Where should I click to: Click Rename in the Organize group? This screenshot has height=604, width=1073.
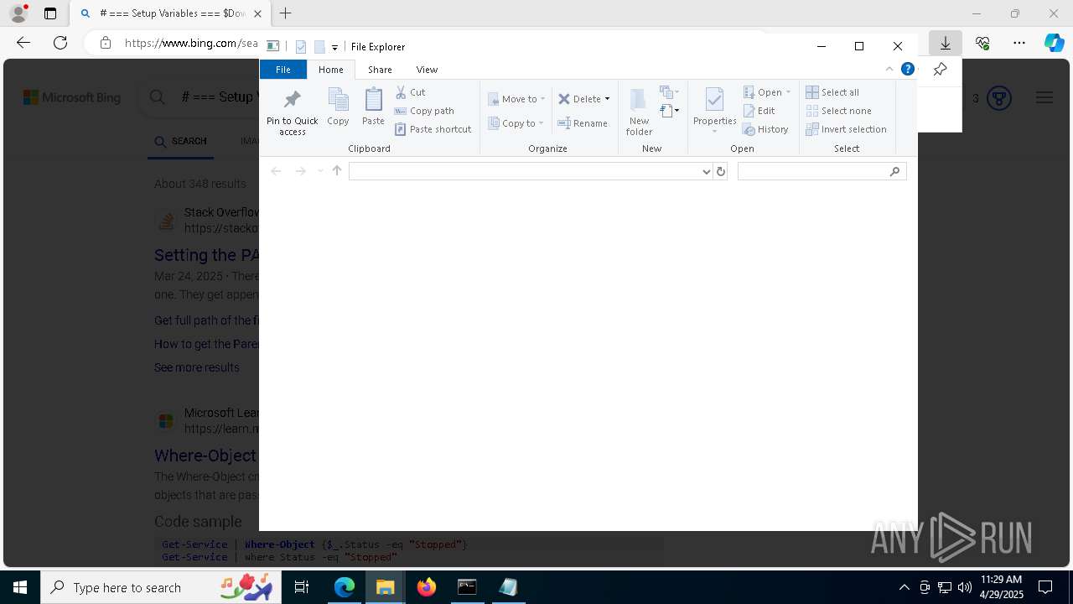(583, 123)
